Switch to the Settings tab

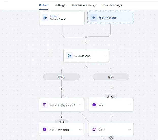pos(60,5)
